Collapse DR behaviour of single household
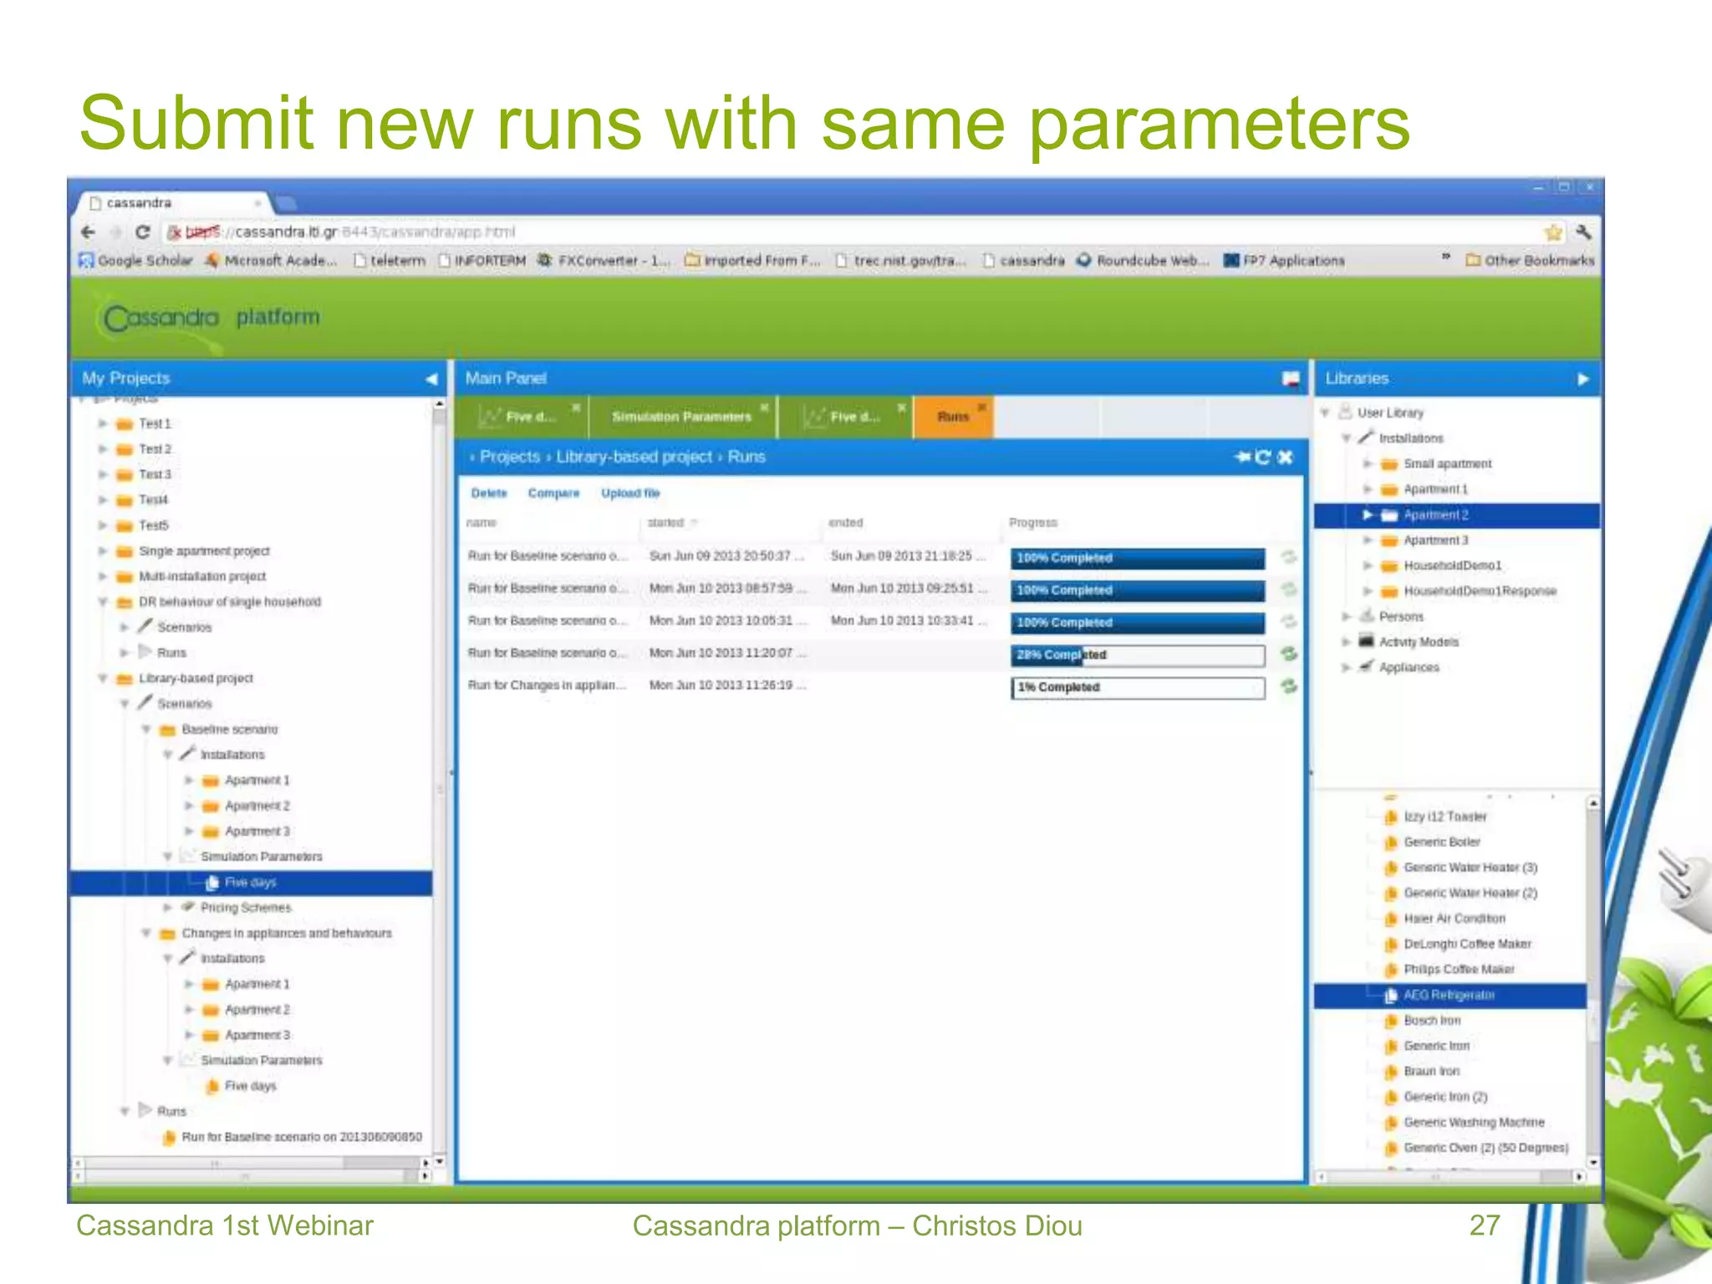The image size is (1712, 1284). pyautogui.click(x=103, y=602)
